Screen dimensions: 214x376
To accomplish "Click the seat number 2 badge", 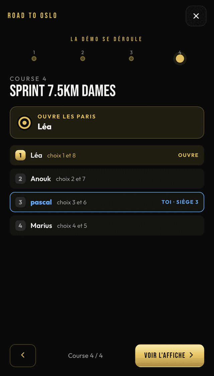I will tap(20, 179).
